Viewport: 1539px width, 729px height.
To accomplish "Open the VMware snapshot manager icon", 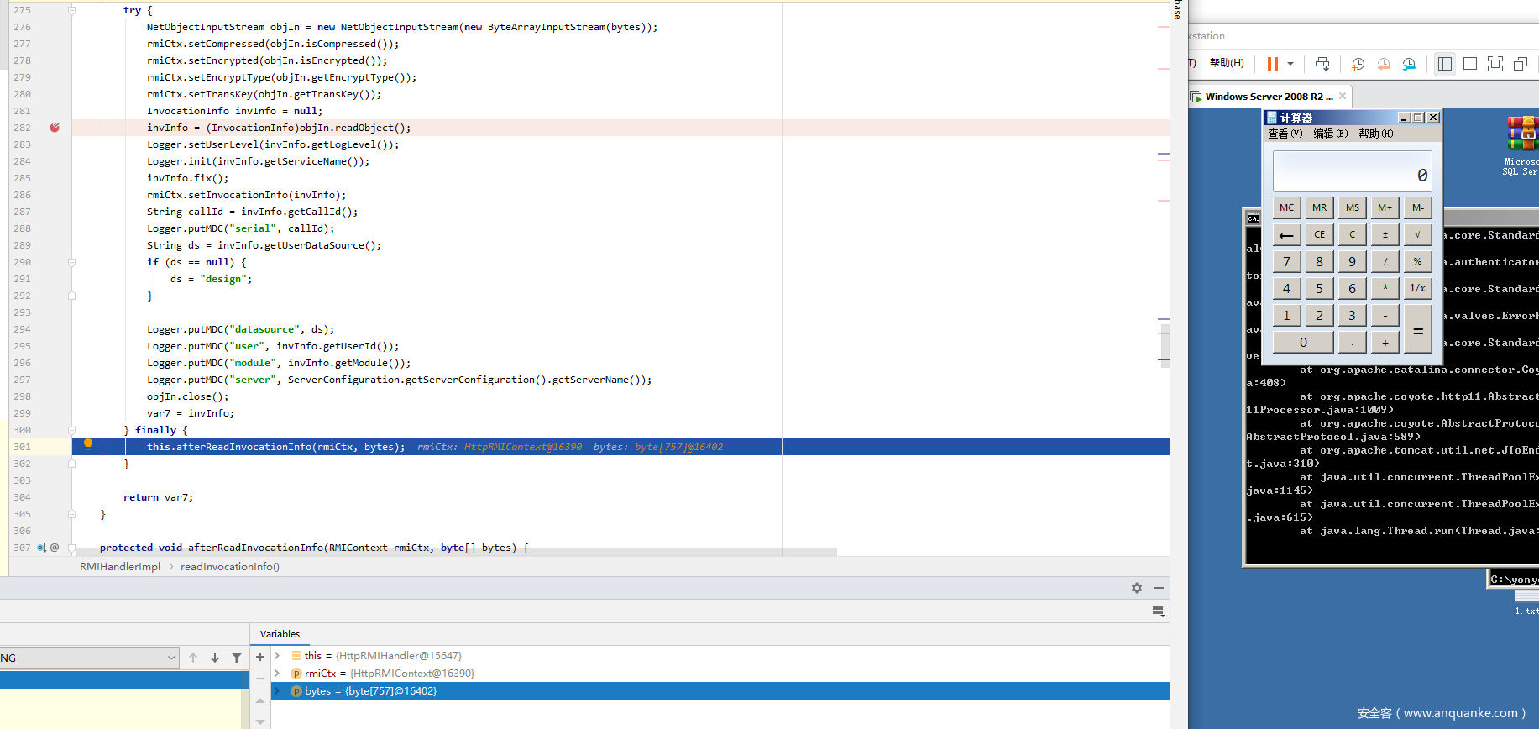I will (x=1409, y=64).
